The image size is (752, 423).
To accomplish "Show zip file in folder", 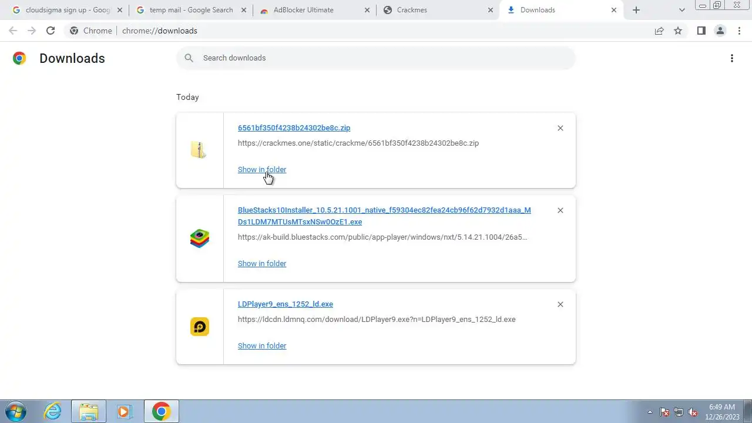I will pos(262,170).
